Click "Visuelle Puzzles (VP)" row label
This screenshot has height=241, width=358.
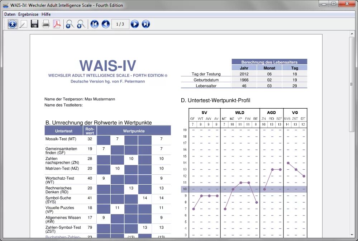(59, 209)
